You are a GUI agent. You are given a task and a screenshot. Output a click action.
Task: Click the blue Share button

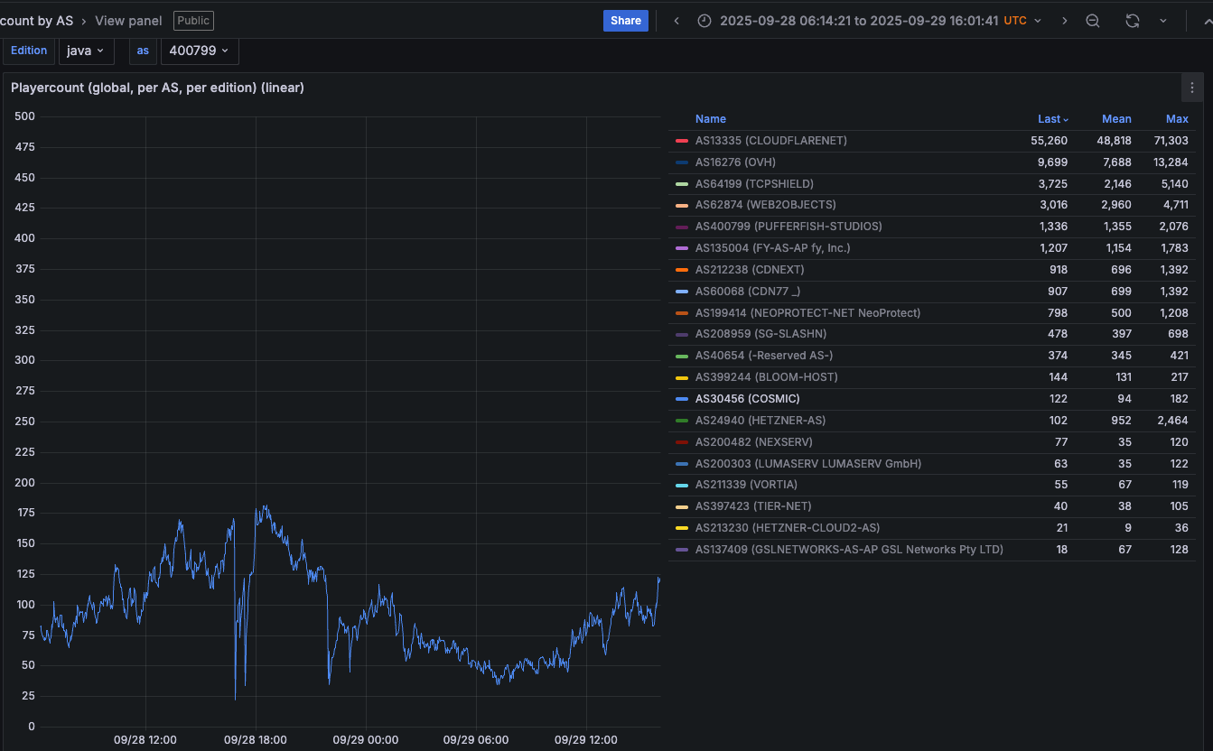625,21
